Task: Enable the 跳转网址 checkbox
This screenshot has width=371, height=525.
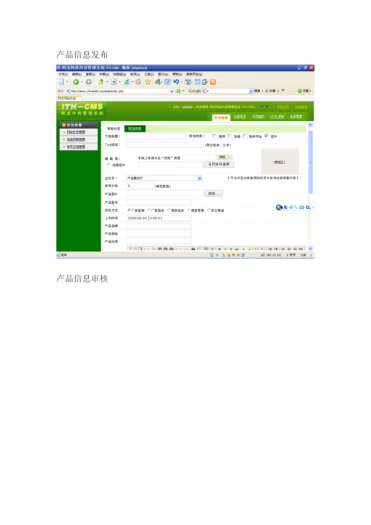Action: coord(245,136)
